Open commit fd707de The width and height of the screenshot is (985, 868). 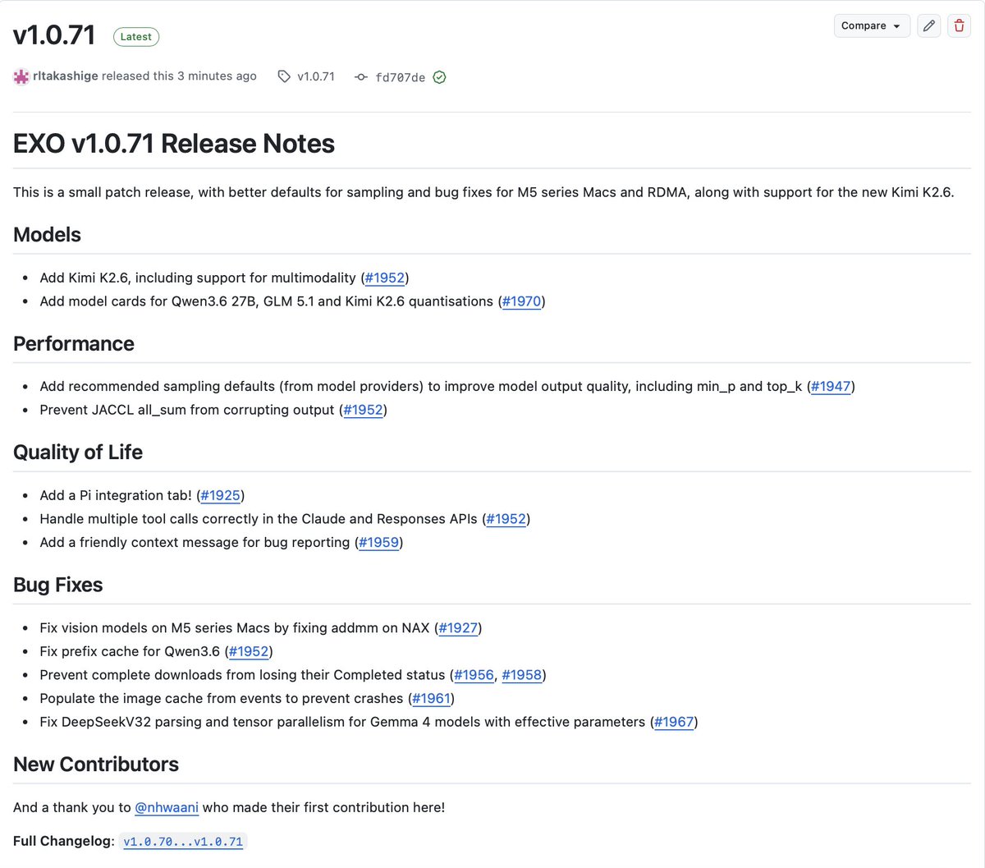[401, 77]
